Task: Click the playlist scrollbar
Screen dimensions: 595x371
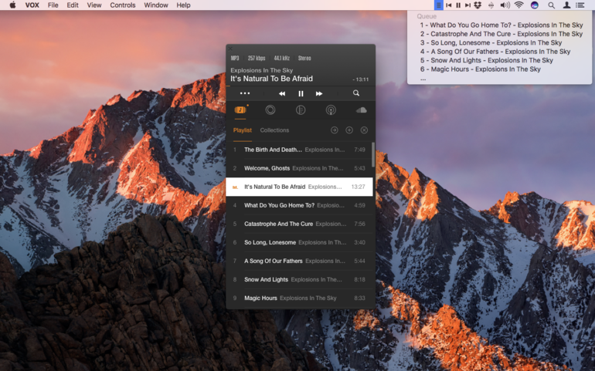Action: (x=373, y=154)
